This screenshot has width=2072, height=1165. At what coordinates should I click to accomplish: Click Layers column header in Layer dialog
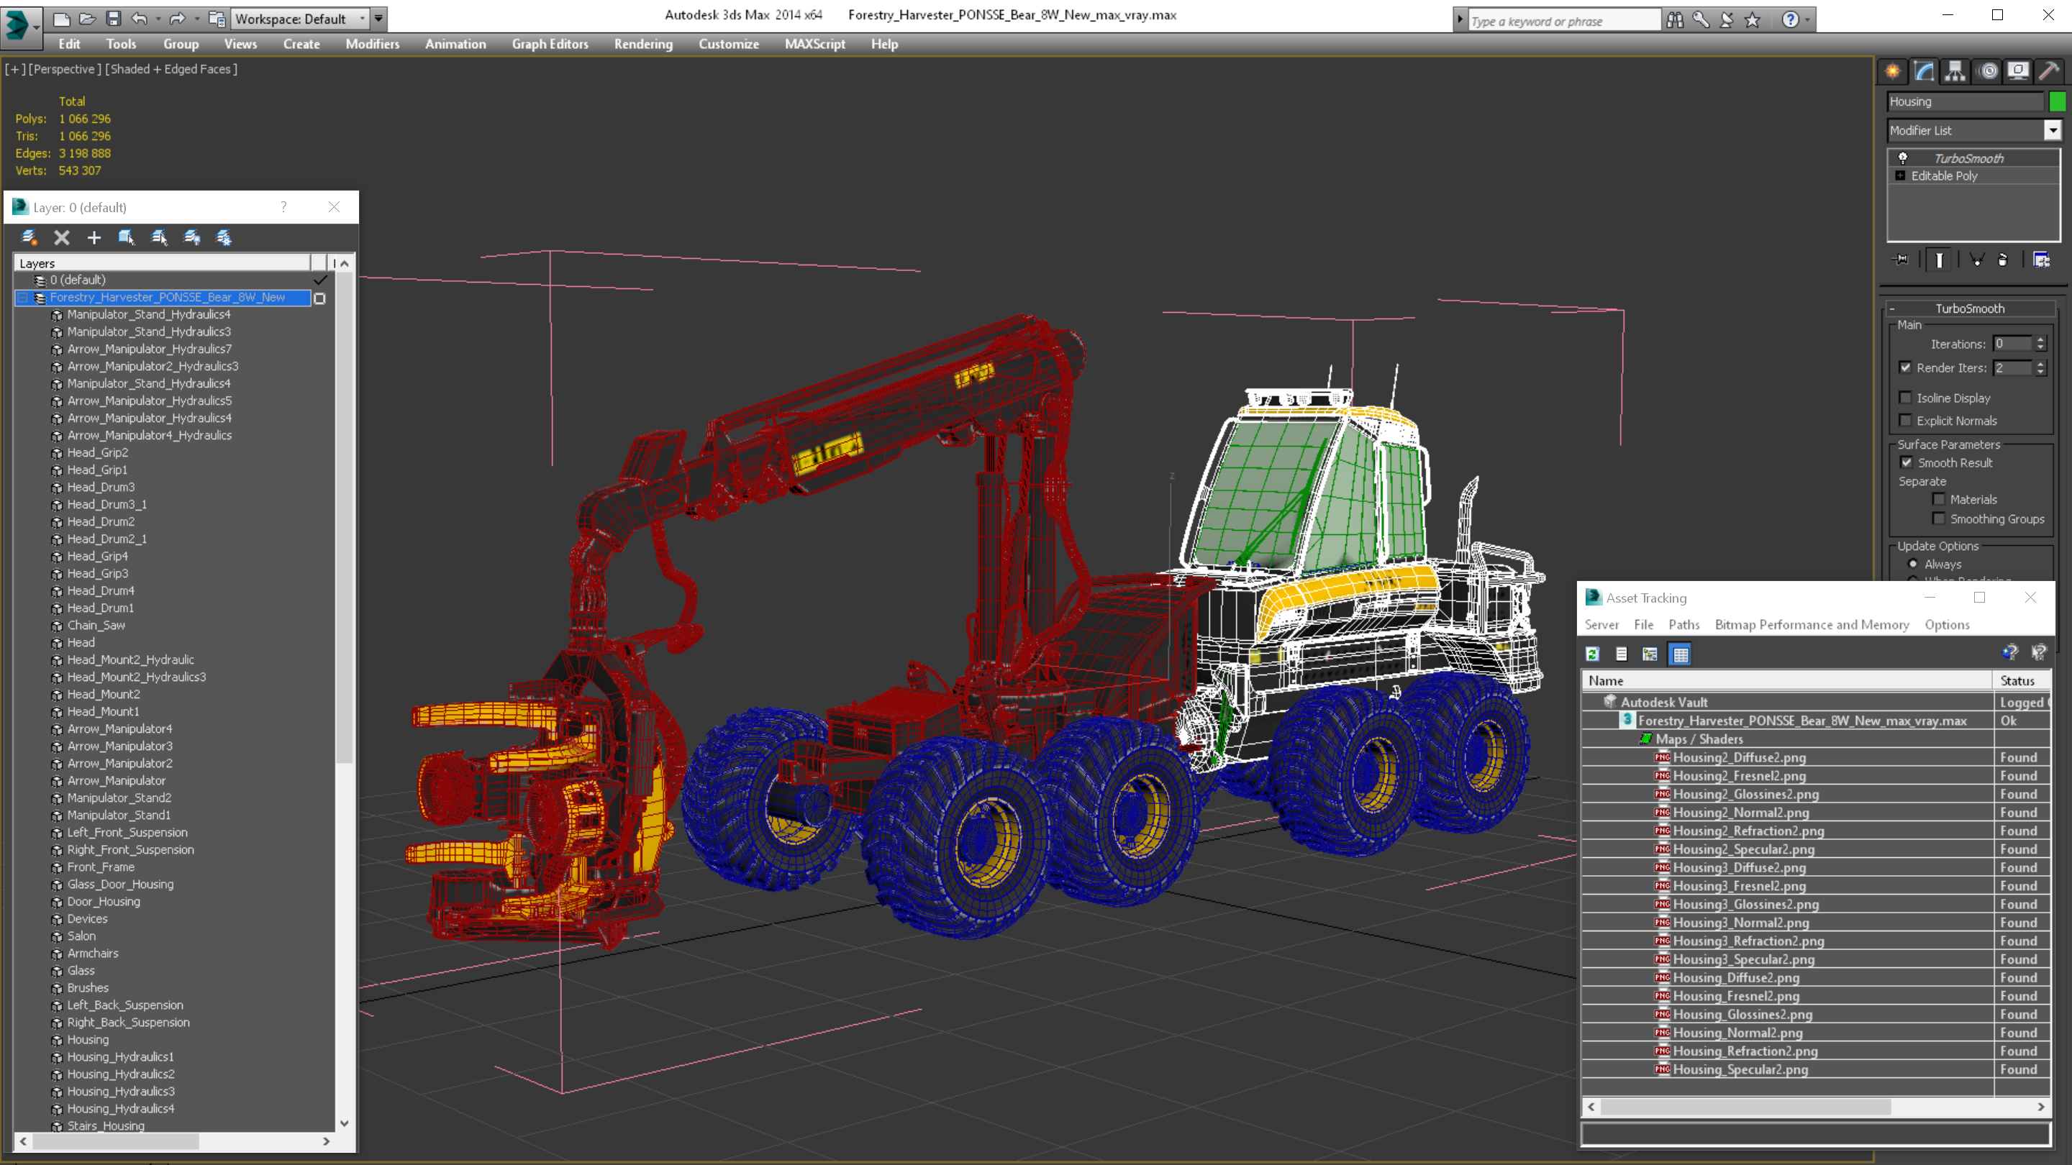[162, 263]
